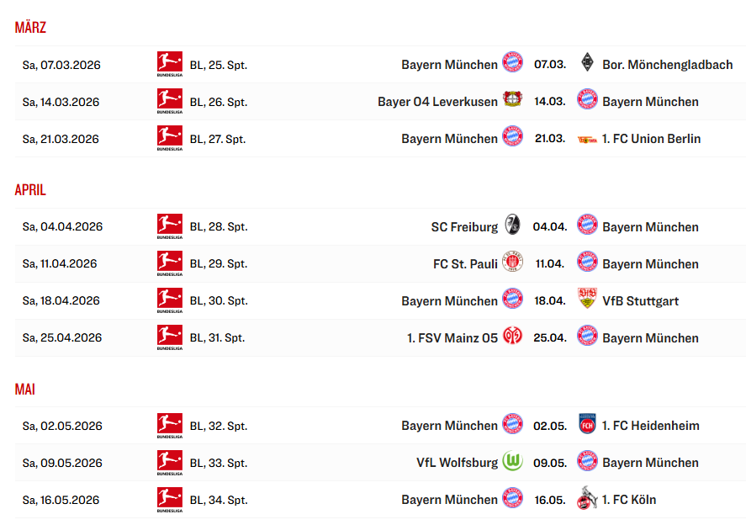Image resolution: width=746 pixels, height=525 pixels.
Task: Open the Bor. Mönchengladbach team link
Action: [667, 65]
